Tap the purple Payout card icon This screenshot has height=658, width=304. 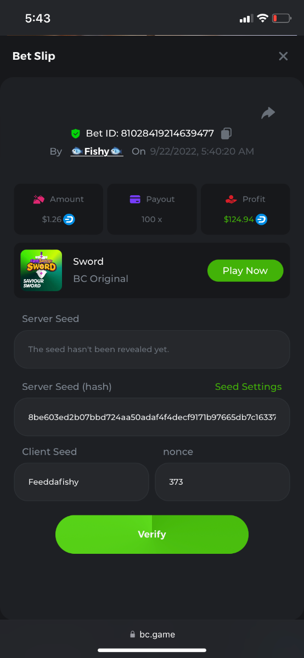point(135,199)
